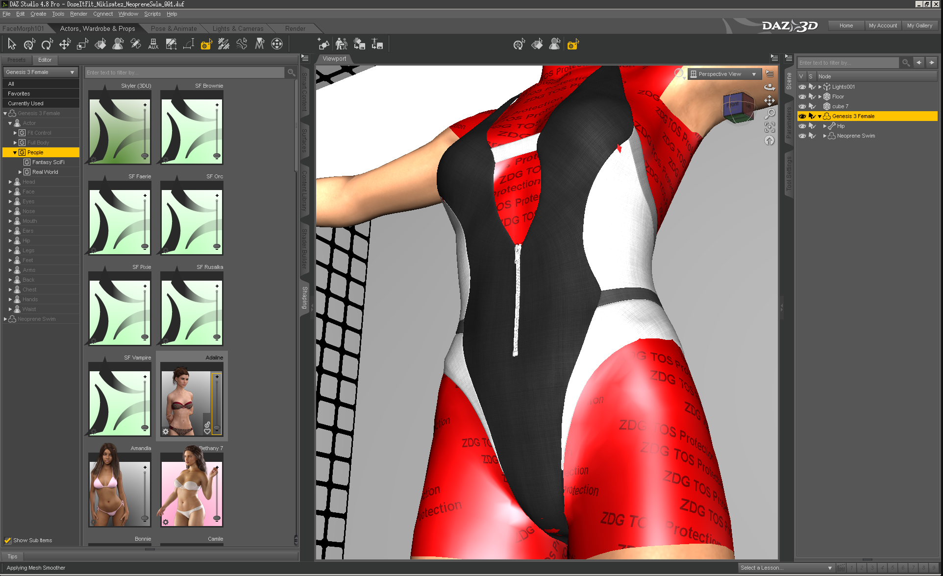Open the Perspective View dropdown
943x576 pixels.
coord(724,74)
